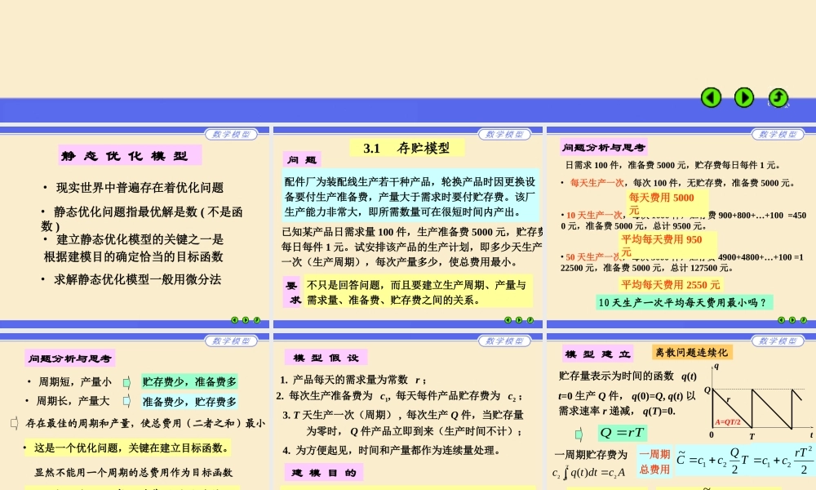Viewport: 816px width, 490px height.
Task: Click the 数学模型 badge on the 模型假设 slide
Action: 503,341
